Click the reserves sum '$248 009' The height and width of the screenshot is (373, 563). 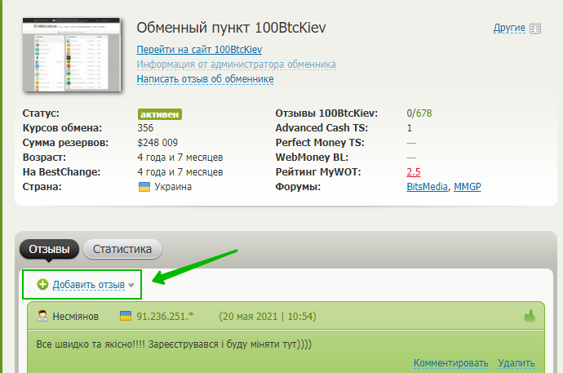[x=157, y=143]
